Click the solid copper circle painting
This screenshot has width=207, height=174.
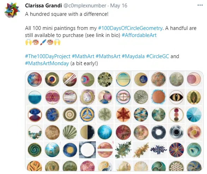(158, 97)
